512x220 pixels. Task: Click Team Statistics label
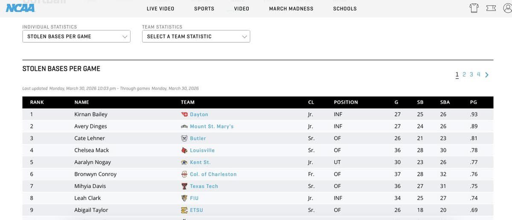pyautogui.click(x=162, y=27)
